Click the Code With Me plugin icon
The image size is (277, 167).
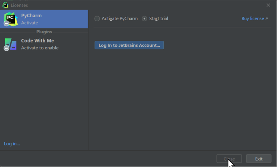[10, 44]
